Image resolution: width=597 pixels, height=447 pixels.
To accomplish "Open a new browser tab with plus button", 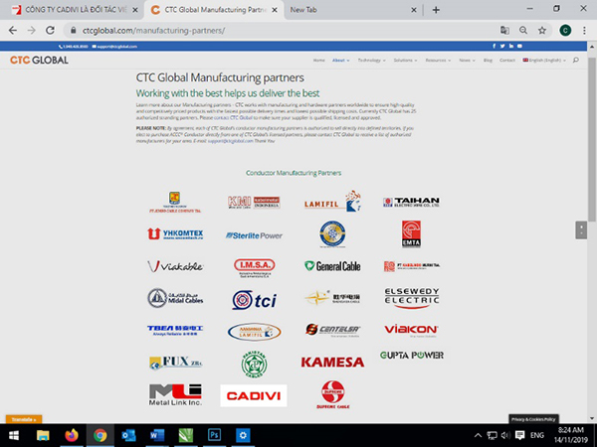I will [436, 10].
